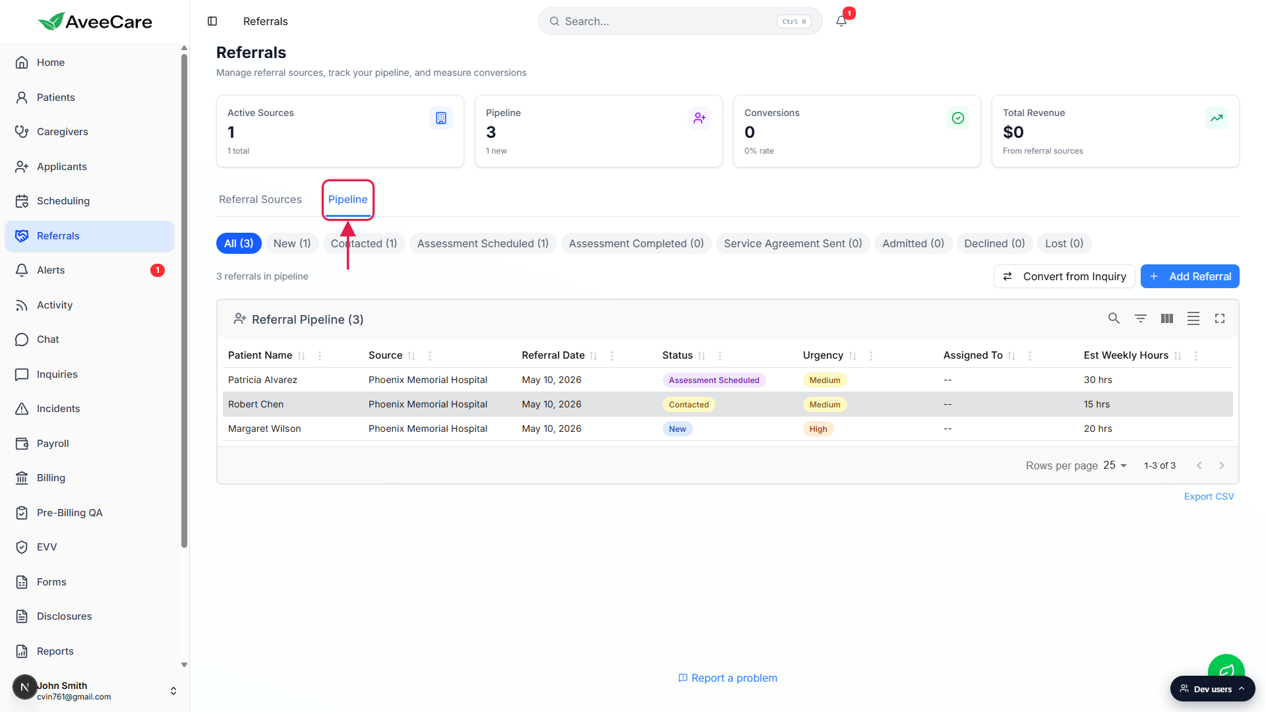Screen dimensions: 1266x712
Task: Filter pipeline by All (3)
Action: click(239, 243)
